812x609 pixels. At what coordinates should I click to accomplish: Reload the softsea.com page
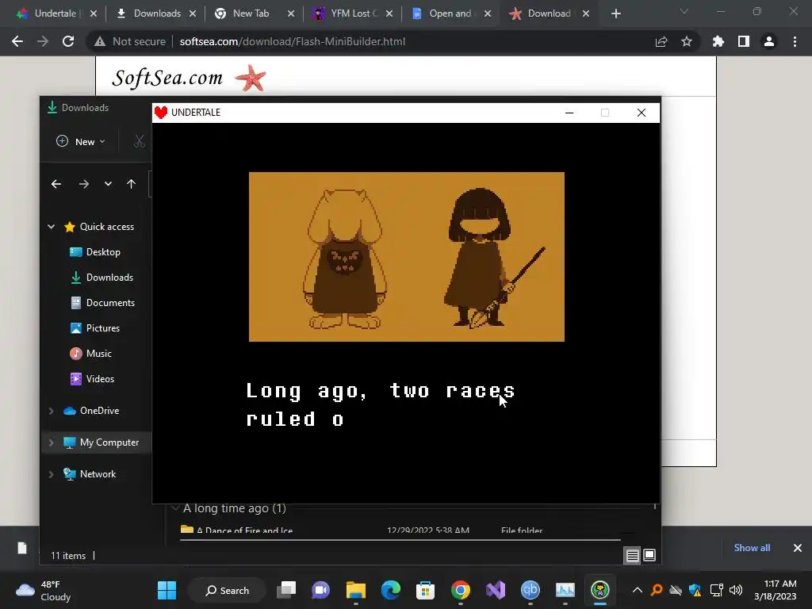[x=68, y=41]
